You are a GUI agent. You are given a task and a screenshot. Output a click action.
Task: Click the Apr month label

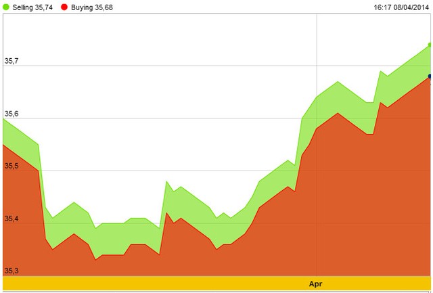pyautogui.click(x=317, y=283)
